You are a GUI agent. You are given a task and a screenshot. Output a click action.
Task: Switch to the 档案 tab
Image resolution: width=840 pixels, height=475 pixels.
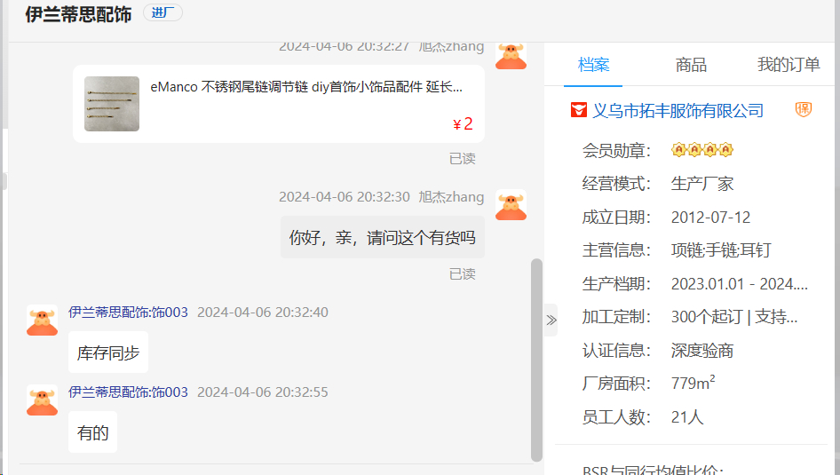point(593,65)
